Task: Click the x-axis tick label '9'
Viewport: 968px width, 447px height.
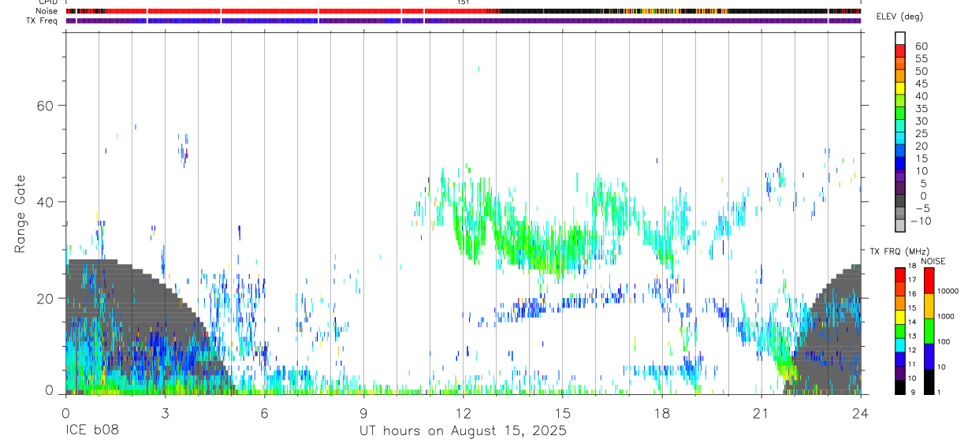Action: 363,412
